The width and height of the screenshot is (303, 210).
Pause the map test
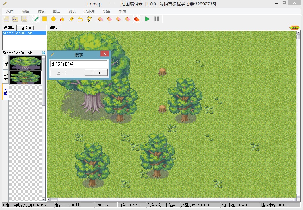(157, 19)
